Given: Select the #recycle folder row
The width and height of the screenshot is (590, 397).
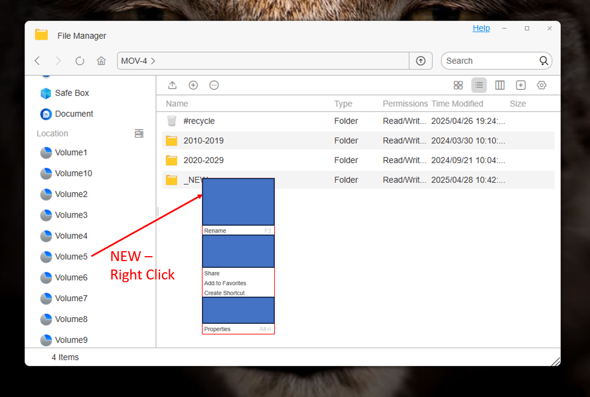Looking at the screenshot, I should point(358,121).
